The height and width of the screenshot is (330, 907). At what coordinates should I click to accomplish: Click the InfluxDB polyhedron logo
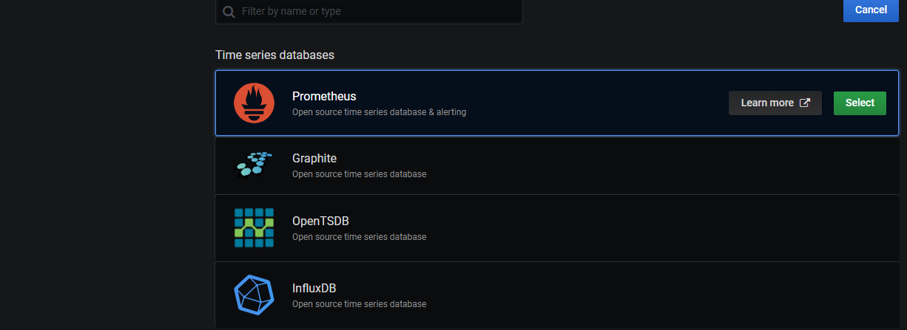click(254, 295)
